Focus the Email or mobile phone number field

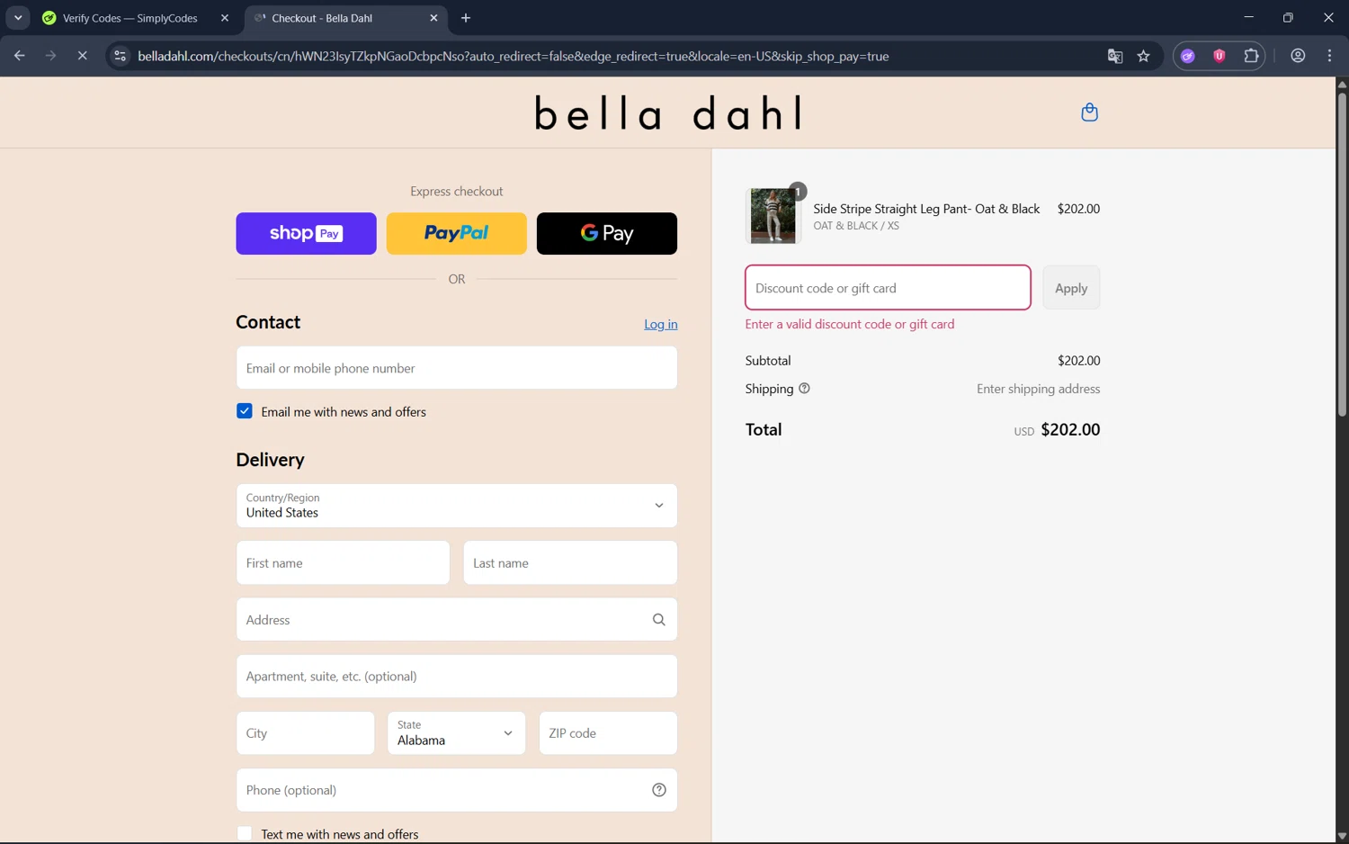[457, 368]
